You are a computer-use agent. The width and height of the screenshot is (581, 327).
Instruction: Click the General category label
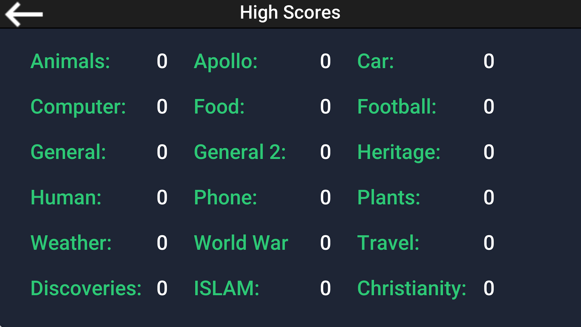(68, 152)
